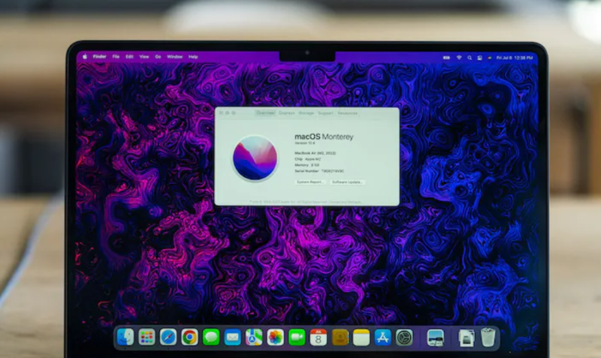Select the Overview tab

click(266, 113)
